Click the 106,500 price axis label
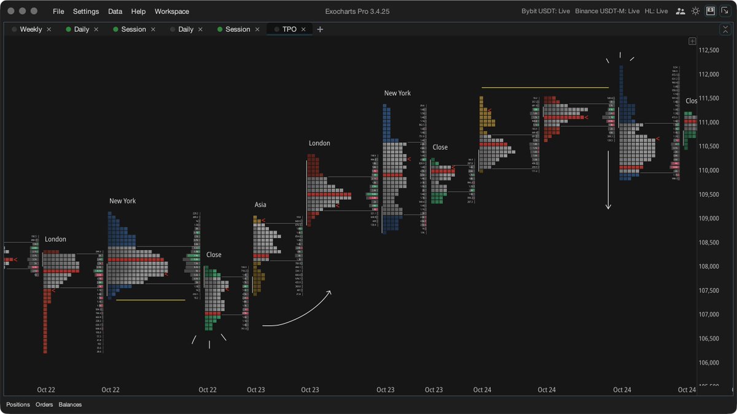737x414 pixels. (x=709, y=339)
